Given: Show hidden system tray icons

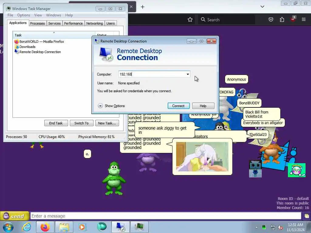Looking at the screenshot, I should 256,227.
